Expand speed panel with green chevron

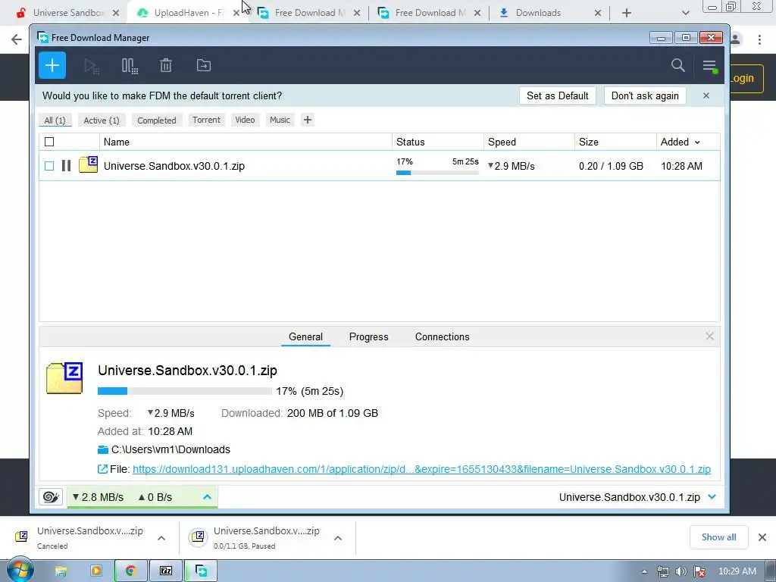tap(208, 497)
